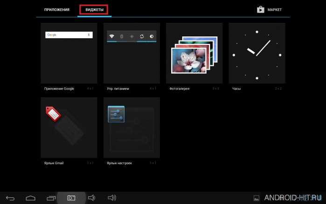Tap the GPS icon in power control widget
This screenshot has width=326, height=204.
[132, 36]
